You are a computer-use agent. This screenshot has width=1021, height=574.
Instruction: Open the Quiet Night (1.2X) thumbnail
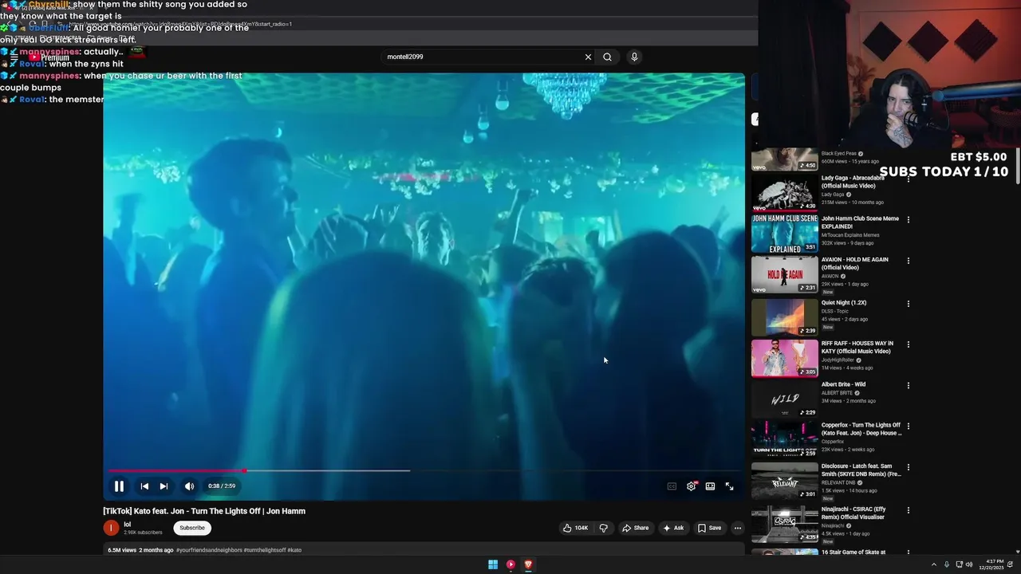784,316
